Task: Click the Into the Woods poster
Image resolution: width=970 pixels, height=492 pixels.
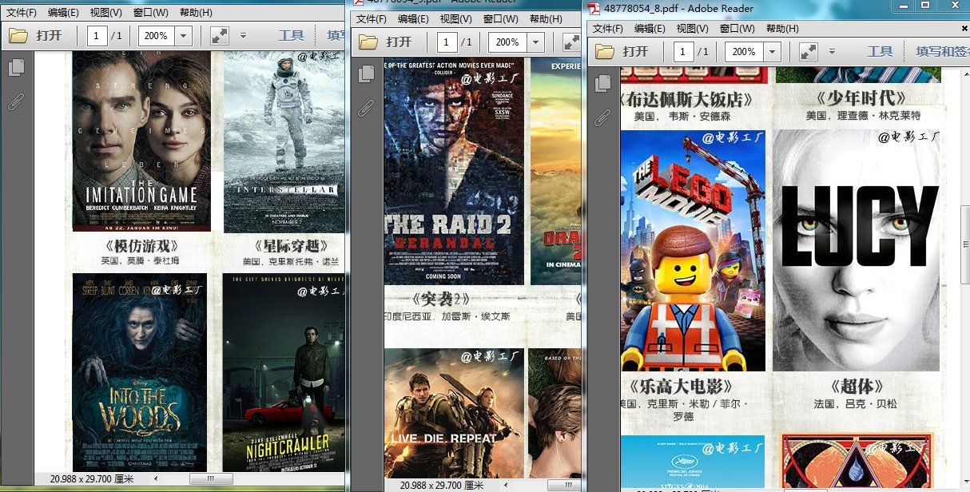Action: tap(140, 372)
